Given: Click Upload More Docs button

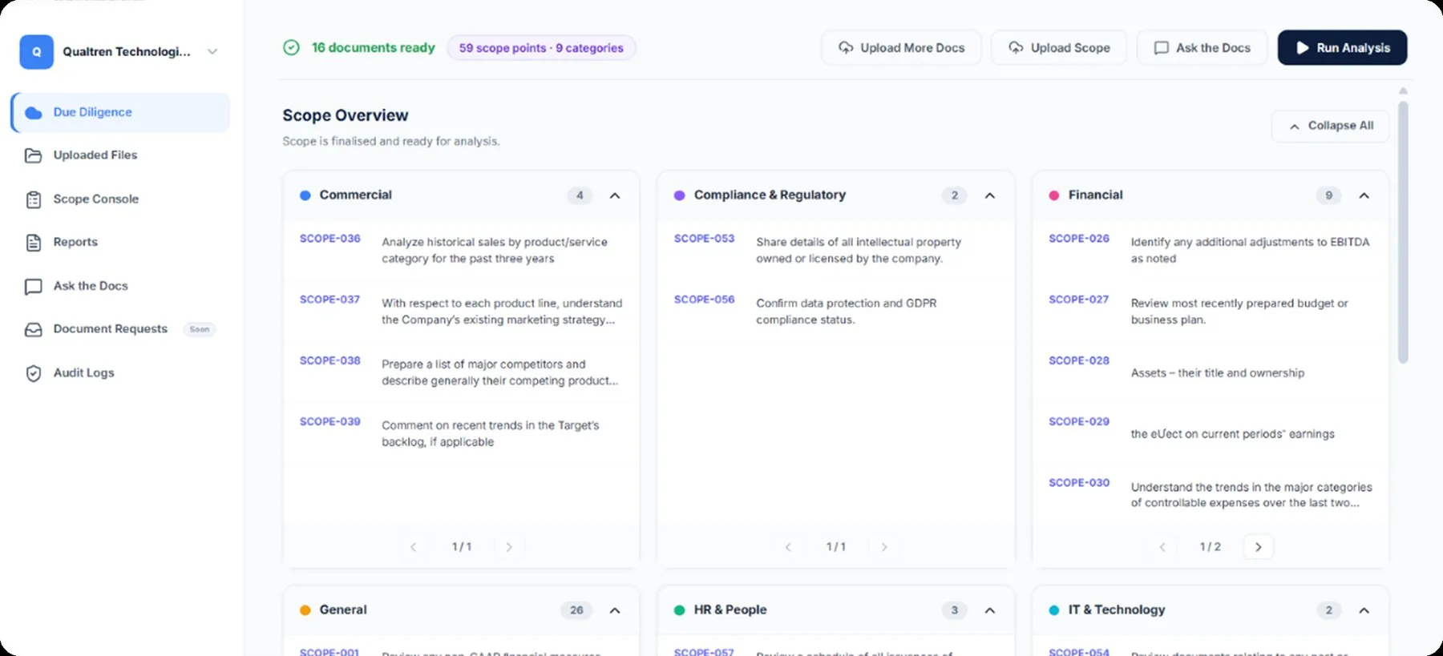Looking at the screenshot, I should point(901,48).
